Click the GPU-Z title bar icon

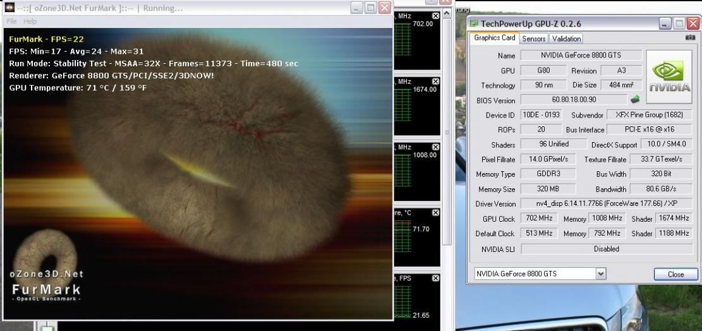point(474,24)
